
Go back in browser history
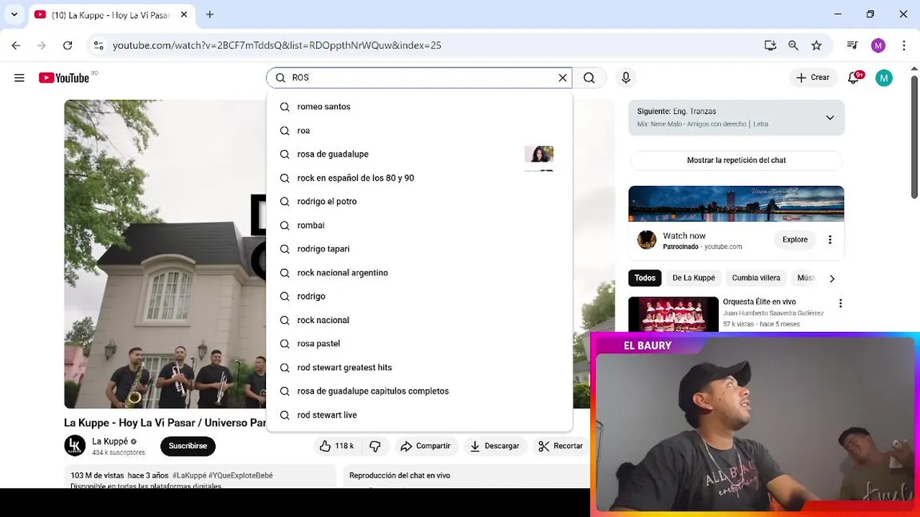[16, 45]
